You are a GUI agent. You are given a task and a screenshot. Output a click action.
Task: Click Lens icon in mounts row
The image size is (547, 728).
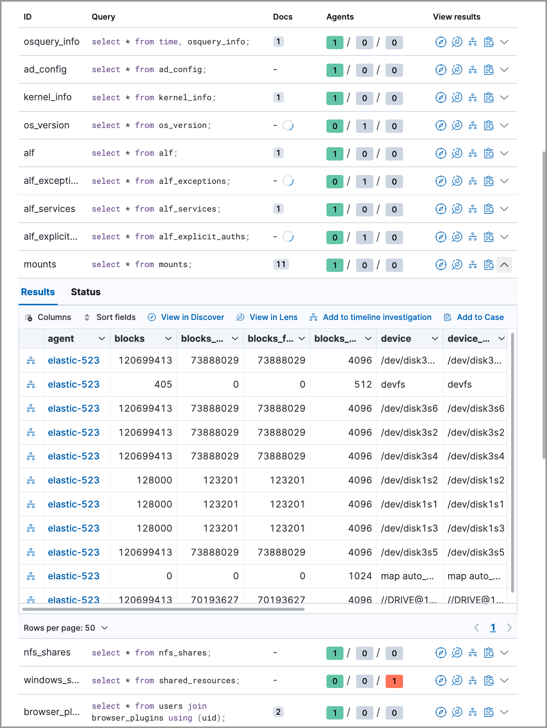[457, 265]
